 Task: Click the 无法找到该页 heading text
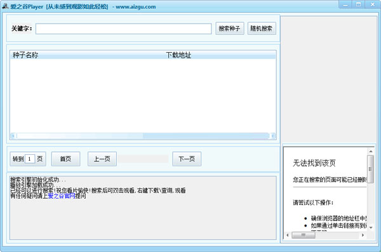(x=314, y=163)
